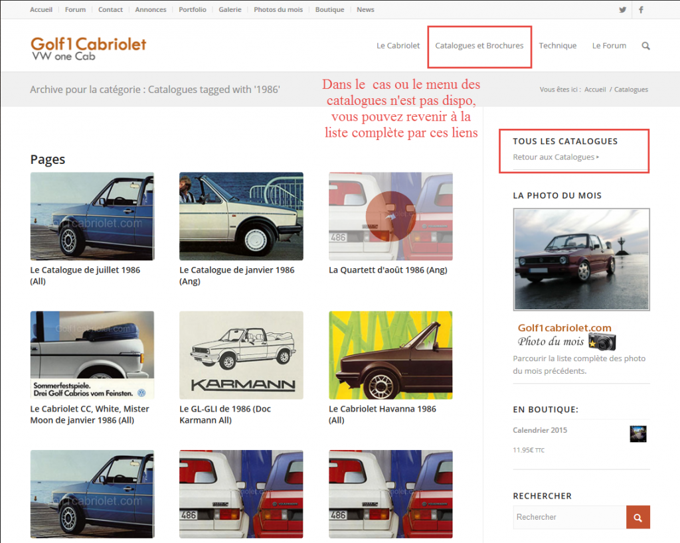Open Calendrier 2015 shop link
Image resolution: width=680 pixels, height=543 pixels.
[x=540, y=430]
